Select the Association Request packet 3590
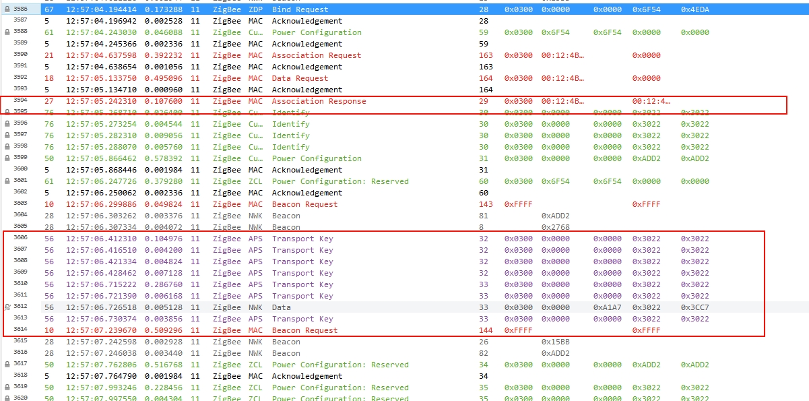Screen dimensions: 809x401 [x=404, y=55]
